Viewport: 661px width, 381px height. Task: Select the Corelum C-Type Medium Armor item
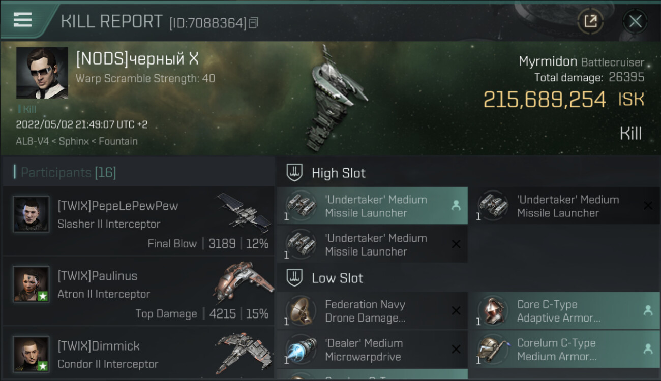563,350
